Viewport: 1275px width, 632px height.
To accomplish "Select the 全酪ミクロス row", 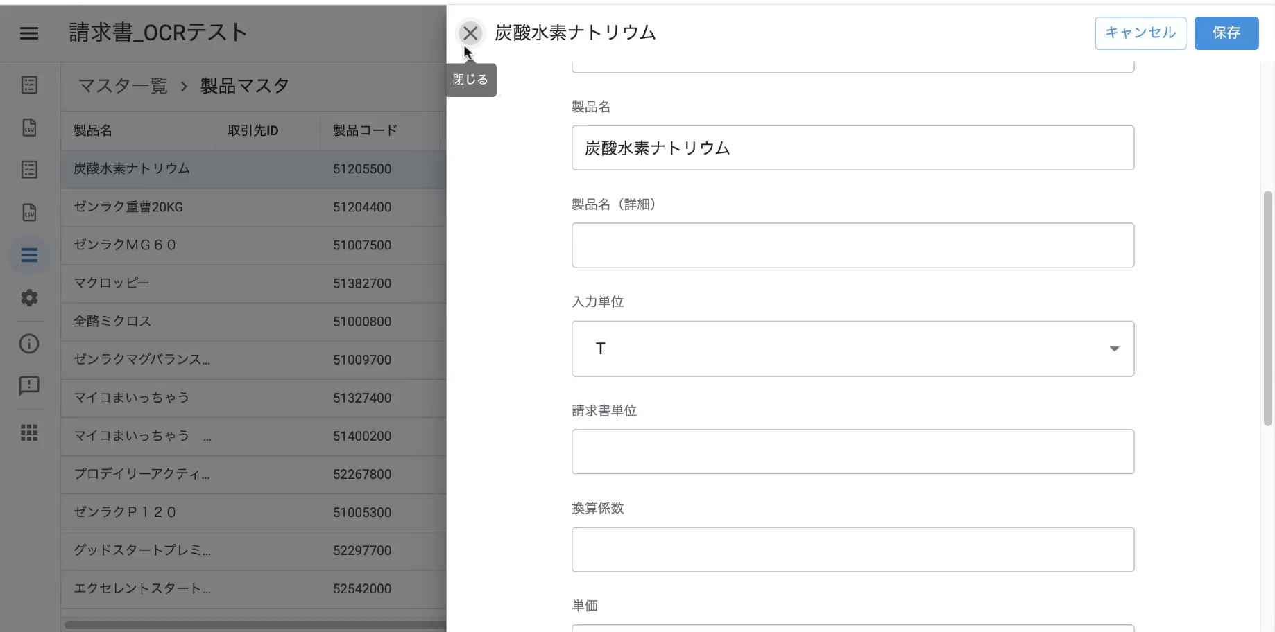I will pos(253,322).
